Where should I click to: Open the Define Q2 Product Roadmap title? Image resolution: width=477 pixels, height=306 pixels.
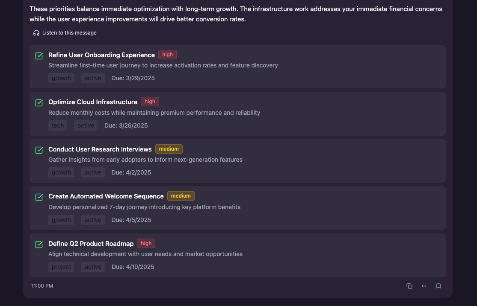click(x=91, y=244)
